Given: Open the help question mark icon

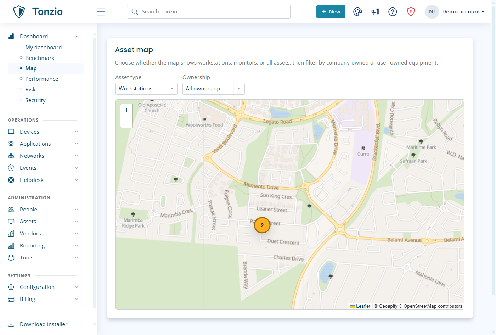Looking at the screenshot, I should tap(393, 12).
